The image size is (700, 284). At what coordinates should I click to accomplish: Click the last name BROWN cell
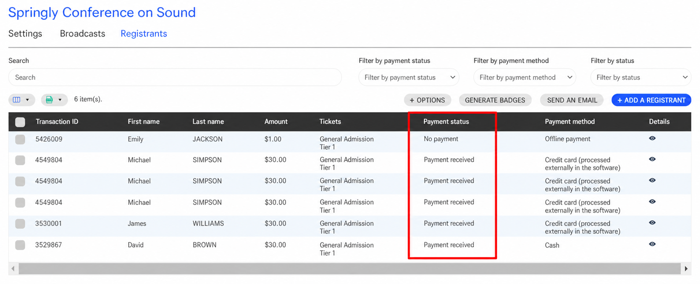pyautogui.click(x=205, y=245)
